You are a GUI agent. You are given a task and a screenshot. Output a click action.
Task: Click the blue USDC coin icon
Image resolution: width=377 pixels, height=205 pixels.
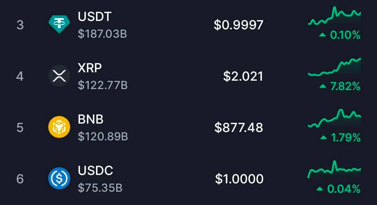(x=59, y=178)
